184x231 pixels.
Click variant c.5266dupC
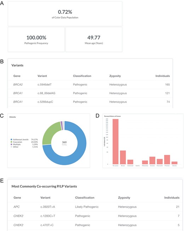click(45, 102)
